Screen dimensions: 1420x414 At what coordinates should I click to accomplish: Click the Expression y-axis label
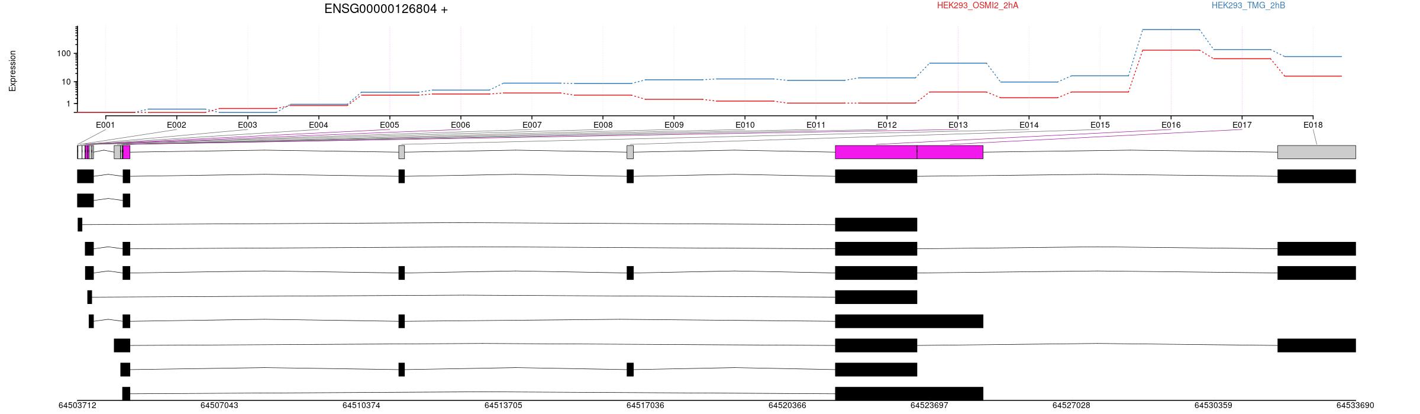(12, 71)
